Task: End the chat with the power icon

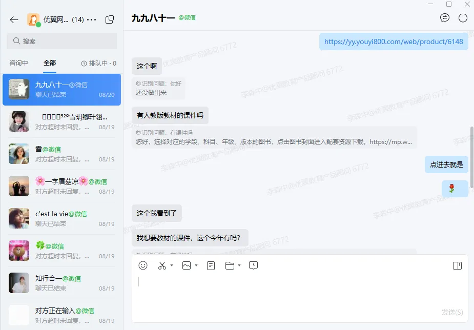Action: (x=463, y=18)
